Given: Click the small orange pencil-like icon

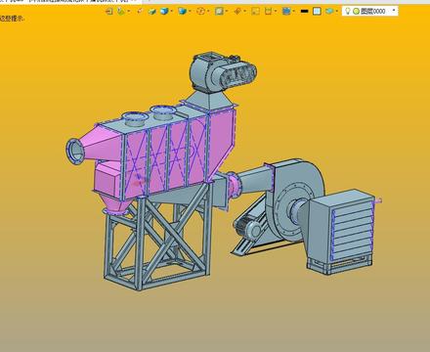Looking at the screenshot, I should (x=140, y=12).
